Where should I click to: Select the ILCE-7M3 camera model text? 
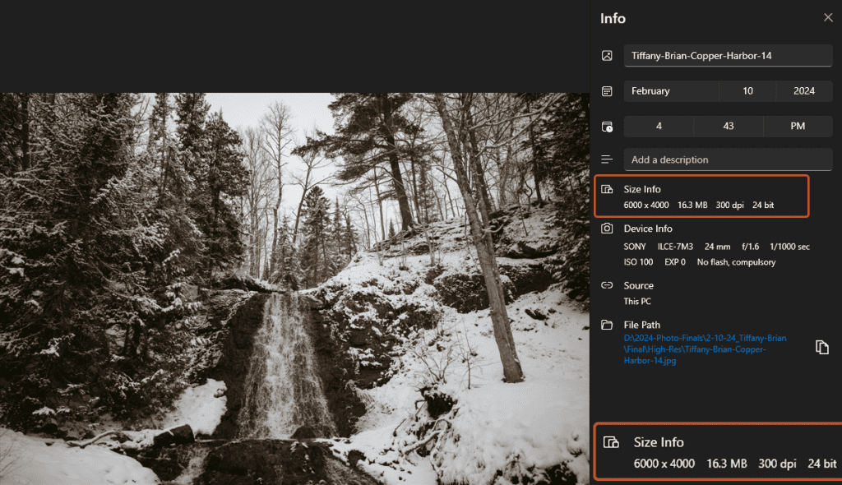(x=675, y=247)
